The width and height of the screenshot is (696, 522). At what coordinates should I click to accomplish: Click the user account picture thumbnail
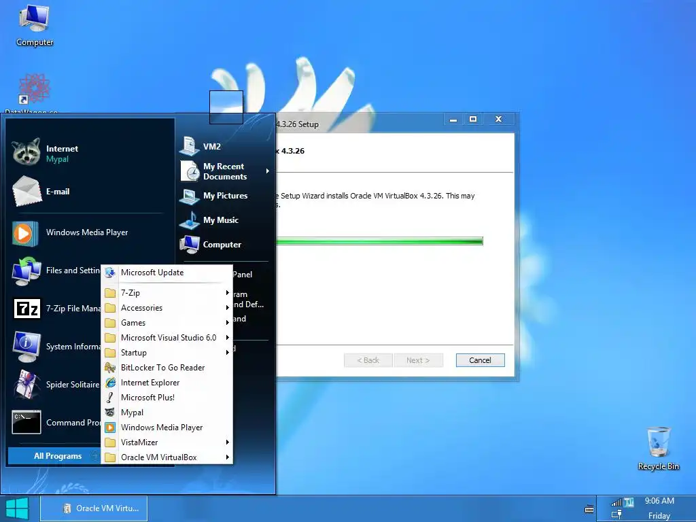point(226,107)
